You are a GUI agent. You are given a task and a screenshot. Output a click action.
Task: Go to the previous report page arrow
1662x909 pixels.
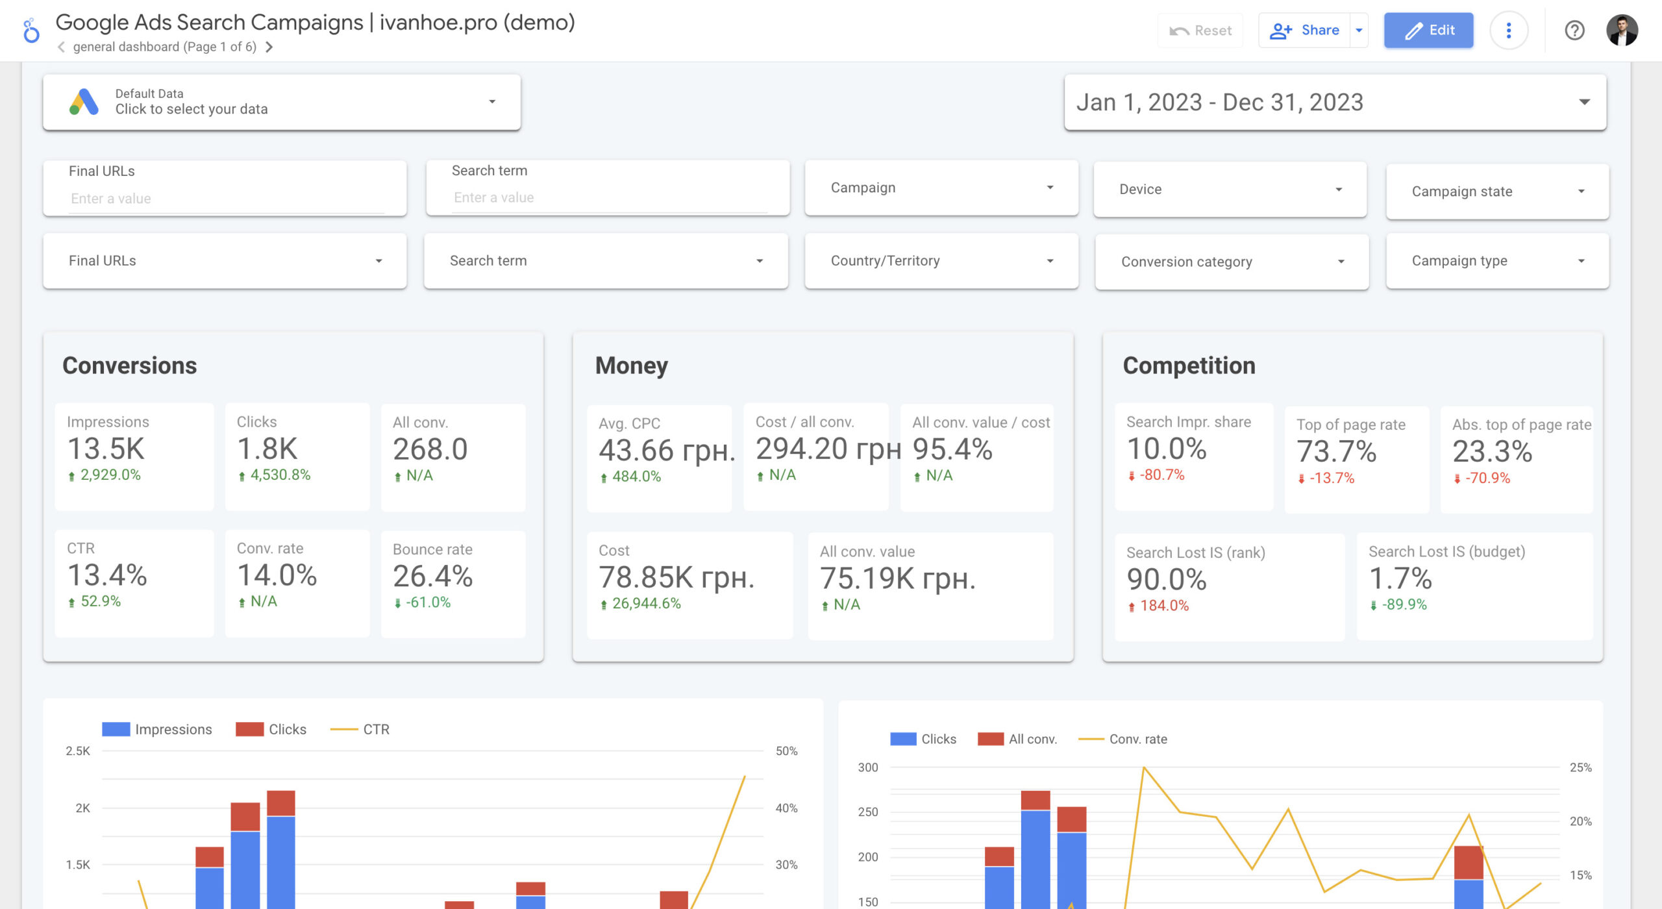pos(61,47)
